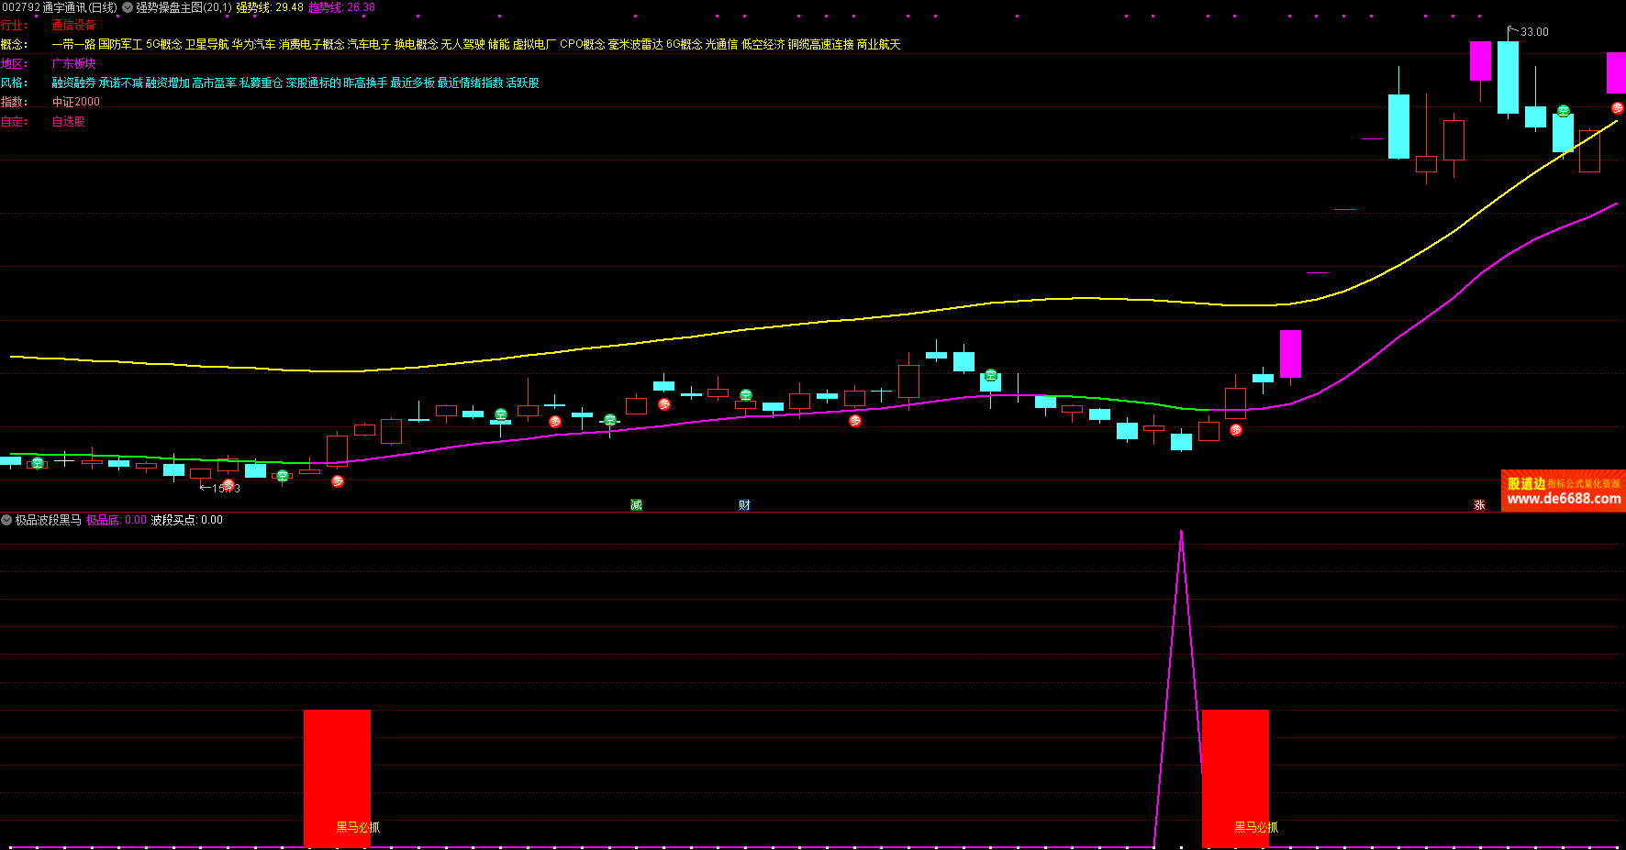Open the www.de6688.com watermark link
The width and height of the screenshot is (1626, 850).
(1564, 499)
